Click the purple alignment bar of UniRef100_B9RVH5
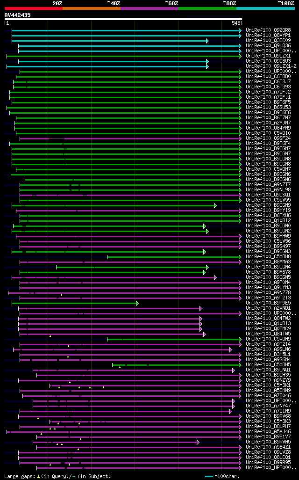299x480 pixels. coord(116,443)
